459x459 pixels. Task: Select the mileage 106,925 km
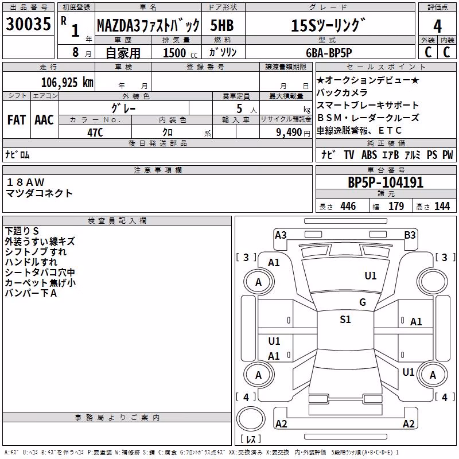click(67, 83)
